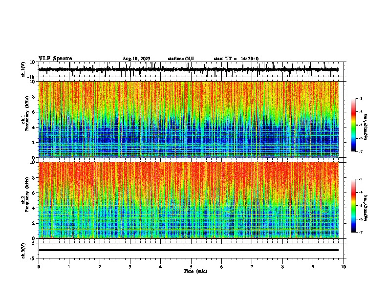Click time axis tick label 2
The width and height of the screenshot is (387, 299).
(x=100, y=267)
